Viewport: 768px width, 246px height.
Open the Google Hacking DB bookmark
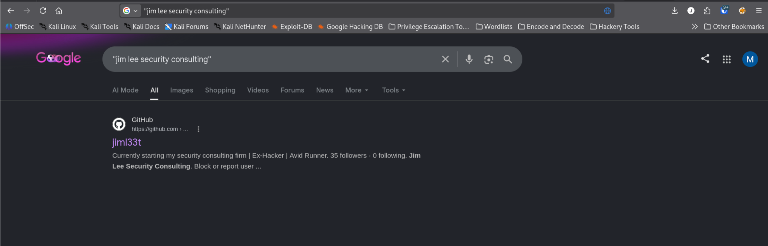point(350,27)
